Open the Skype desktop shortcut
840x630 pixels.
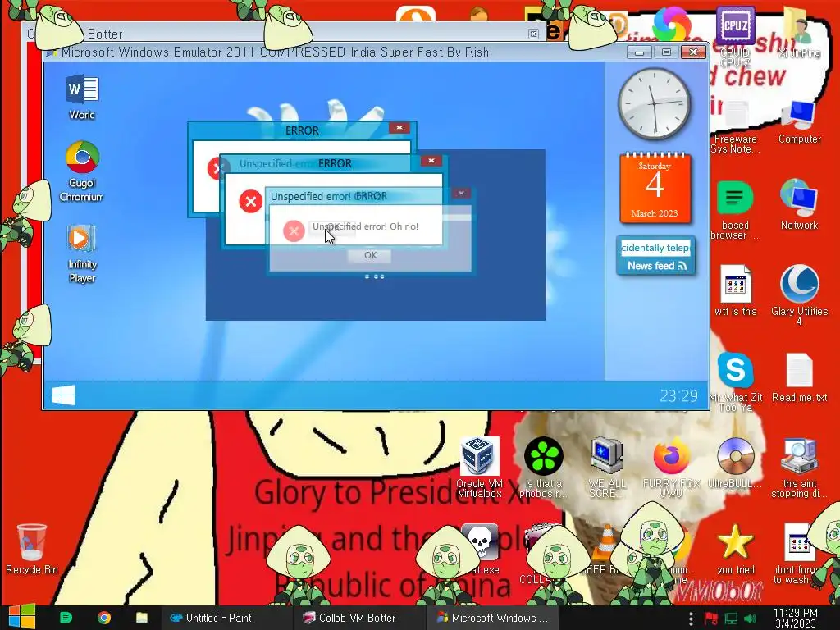[735, 381]
